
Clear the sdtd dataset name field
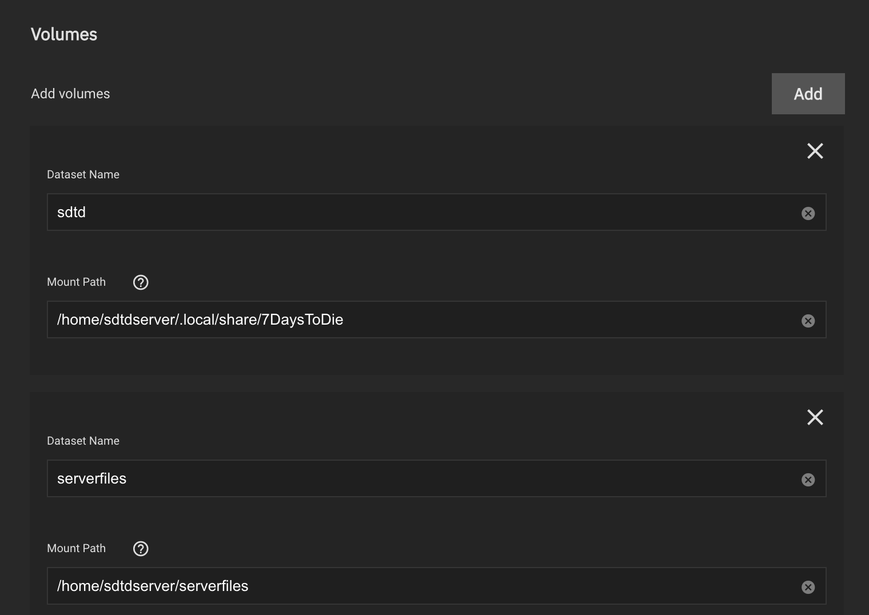[x=808, y=213]
